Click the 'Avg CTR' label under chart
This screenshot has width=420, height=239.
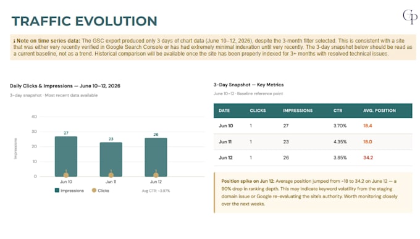[x=156, y=191]
